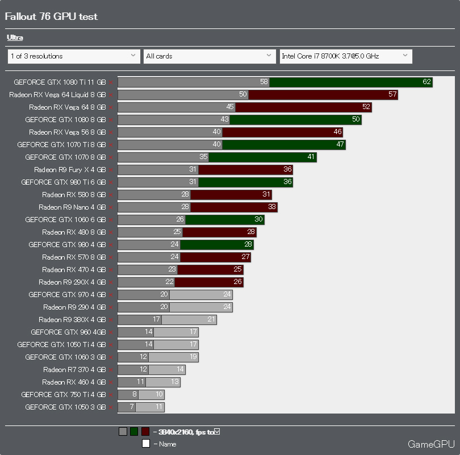Screen dimensions: 460x455
Task: Click red X beside GEFORCE GTX 1050 3 GB
Action: [111, 407]
